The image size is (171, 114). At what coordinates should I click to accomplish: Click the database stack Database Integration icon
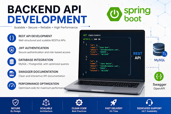12,62
